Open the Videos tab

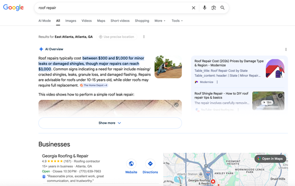[x=87, y=21]
